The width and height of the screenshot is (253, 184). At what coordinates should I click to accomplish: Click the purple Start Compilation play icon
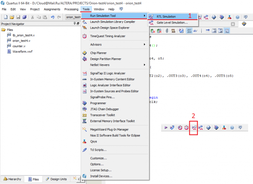(x=166, y=127)
